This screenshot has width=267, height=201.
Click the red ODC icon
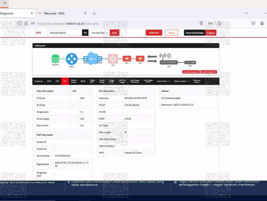pyautogui.click(x=127, y=59)
